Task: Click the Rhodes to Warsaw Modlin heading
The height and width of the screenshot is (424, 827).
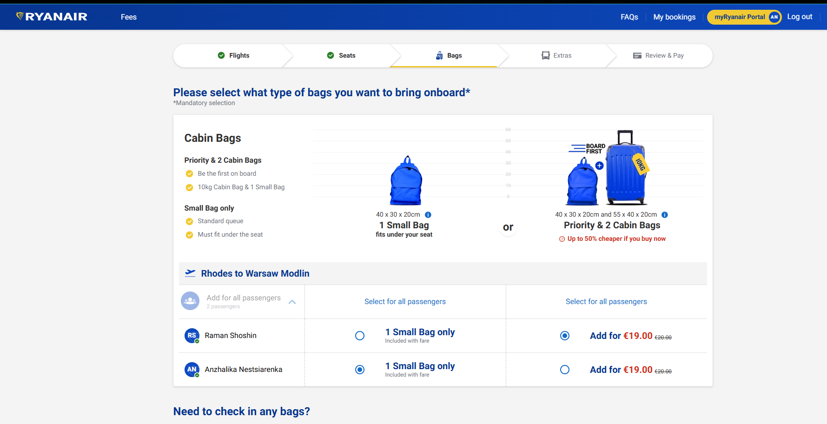Action: [x=255, y=273]
